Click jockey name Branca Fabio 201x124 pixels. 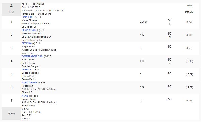[29, 99]
